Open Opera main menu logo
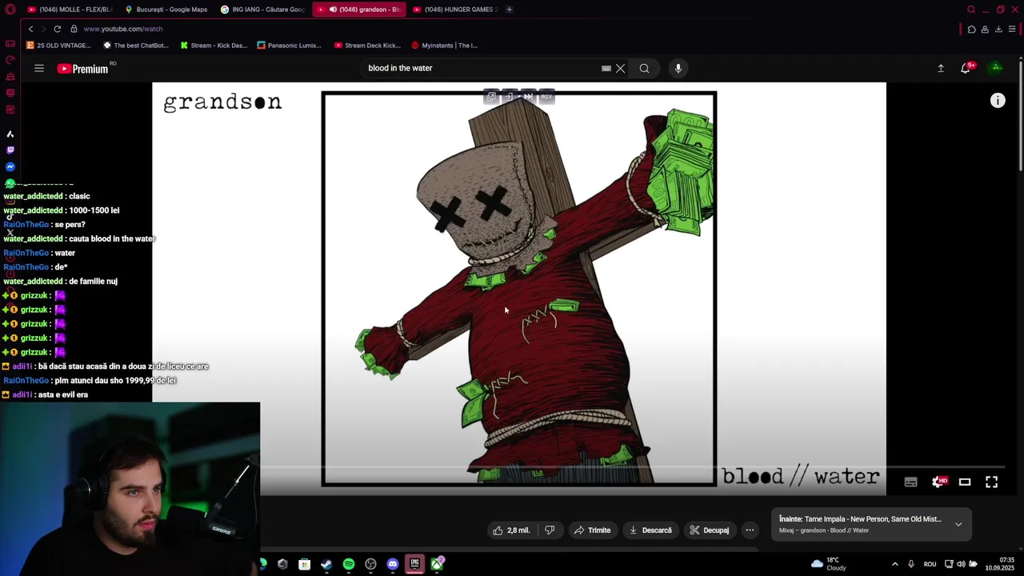Screen dimensions: 1024x576 [10, 10]
